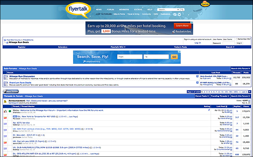Open the Calendars link

coord(63,47)
